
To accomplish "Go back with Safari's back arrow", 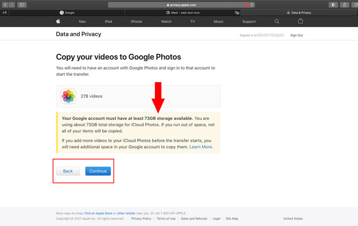I will point(5,5).
